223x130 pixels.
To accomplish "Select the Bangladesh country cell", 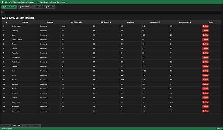I will [25, 111].
